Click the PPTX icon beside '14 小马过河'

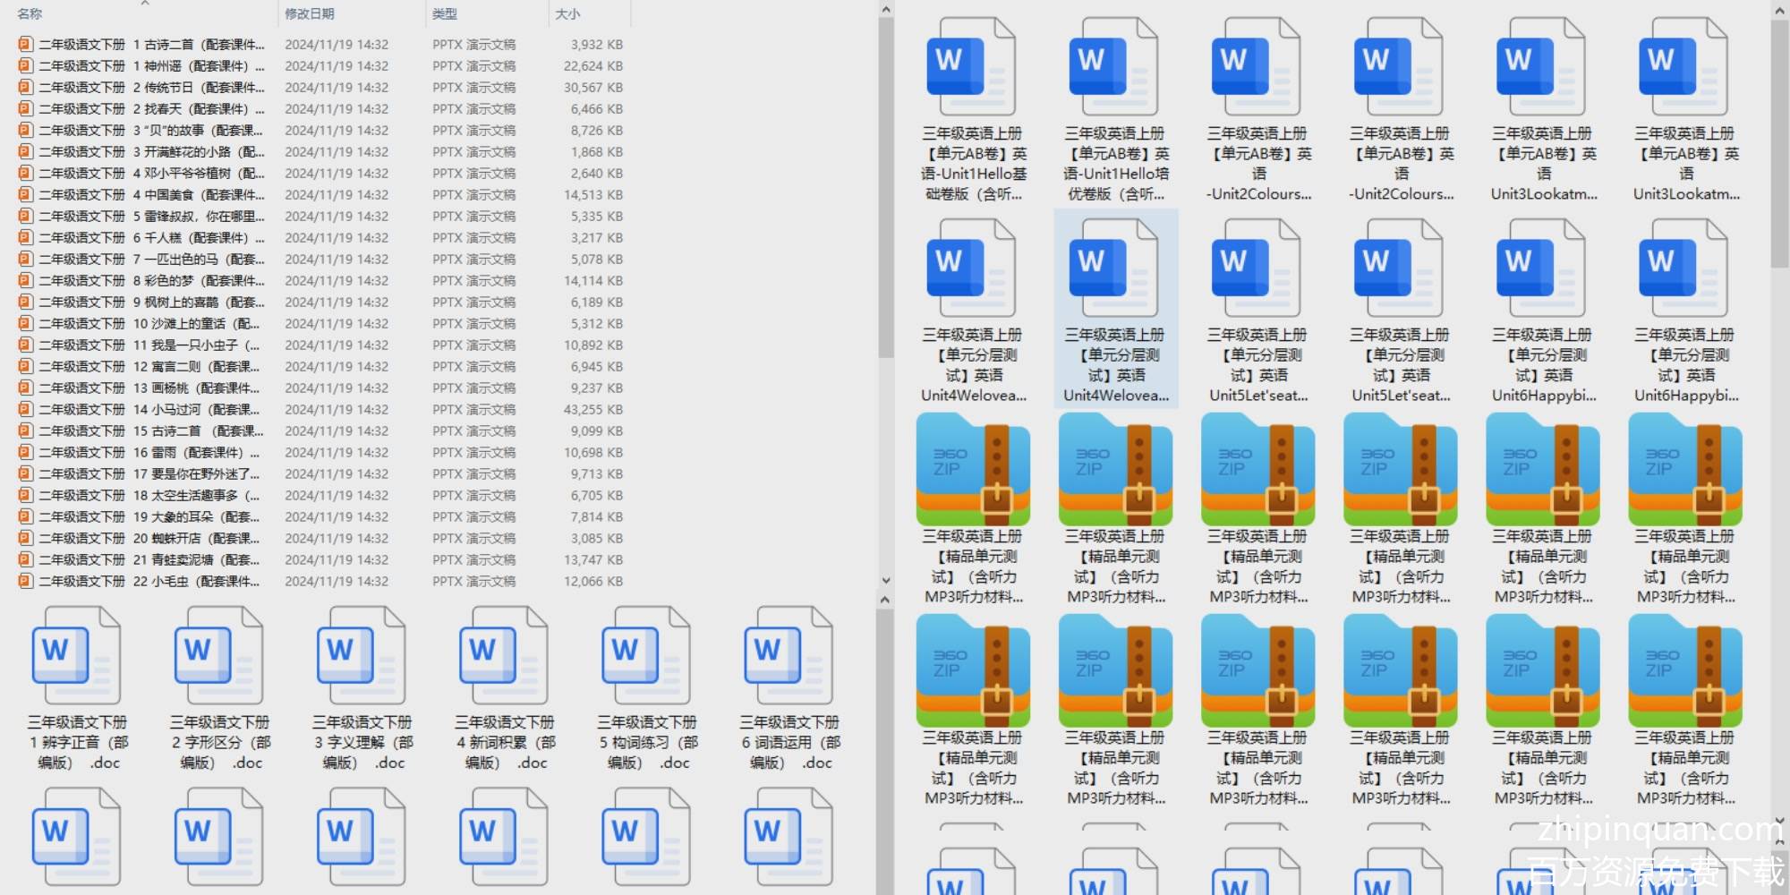tap(26, 409)
